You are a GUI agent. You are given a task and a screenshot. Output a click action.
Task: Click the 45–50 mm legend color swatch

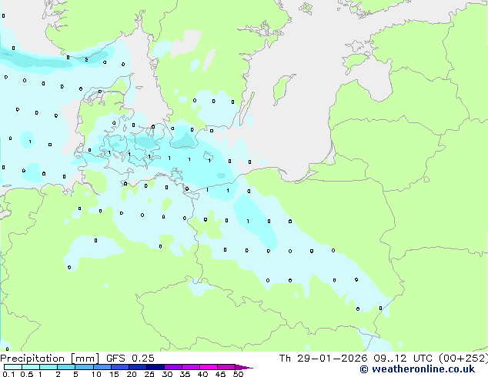[x=226, y=367]
